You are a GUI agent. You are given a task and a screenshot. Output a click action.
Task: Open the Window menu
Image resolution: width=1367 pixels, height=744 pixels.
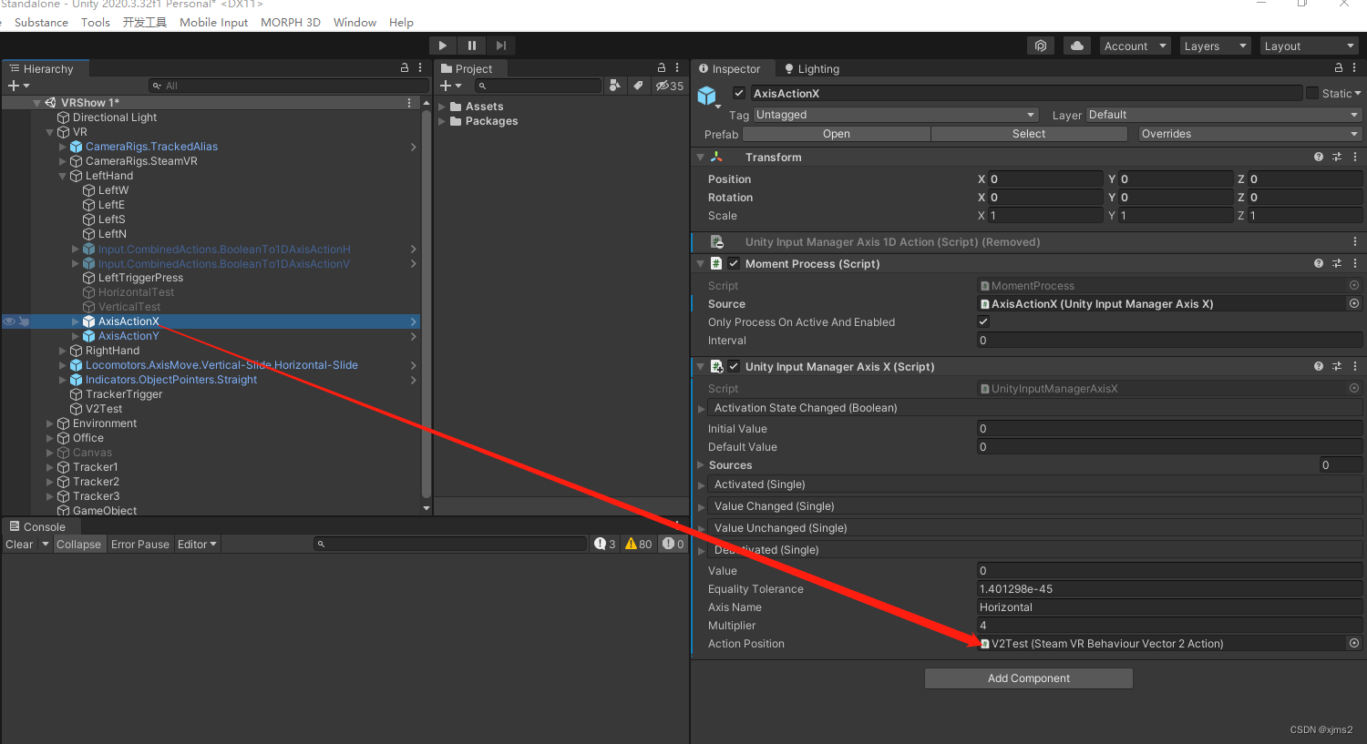pyautogui.click(x=355, y=23)
